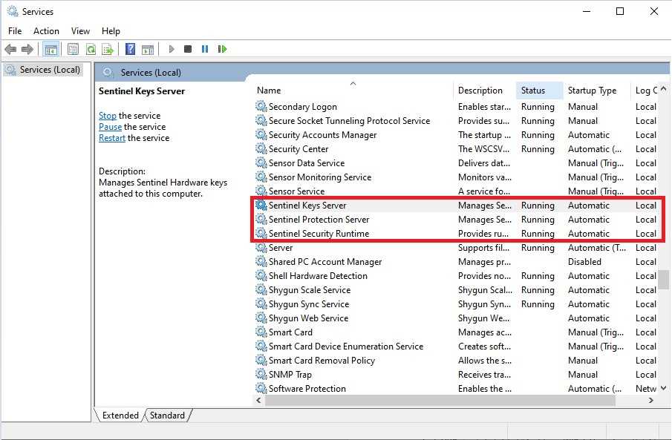
Task: Open the View menu
Action: (x=80, y=31)
